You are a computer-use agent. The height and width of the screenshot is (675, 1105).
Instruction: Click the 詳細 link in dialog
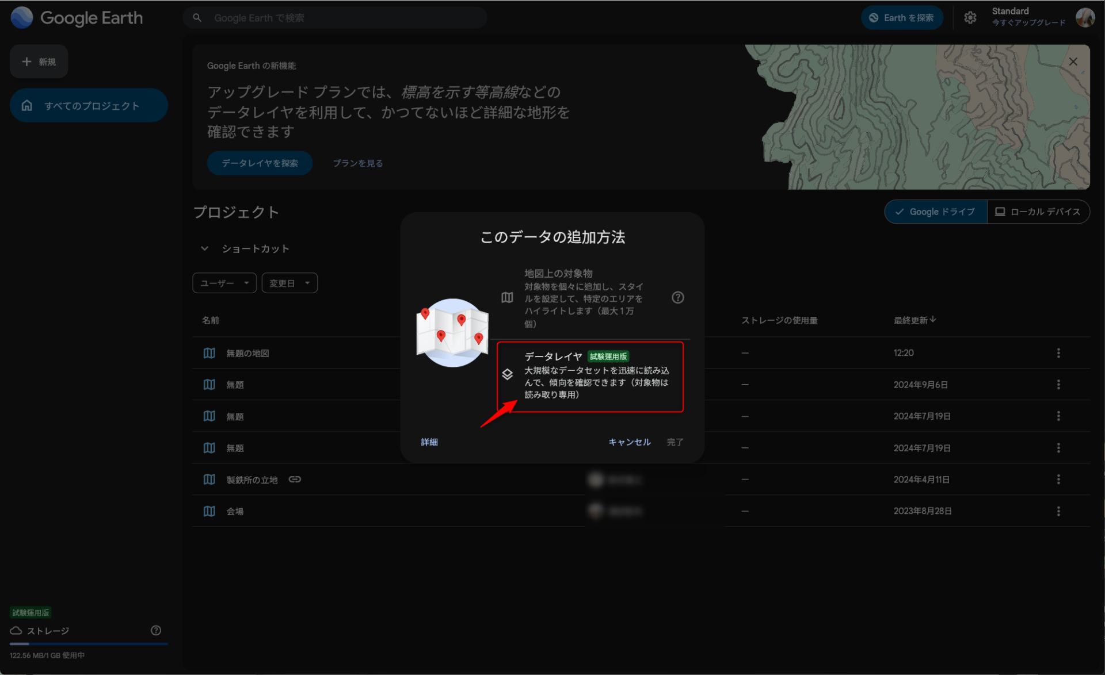(429, 442)
